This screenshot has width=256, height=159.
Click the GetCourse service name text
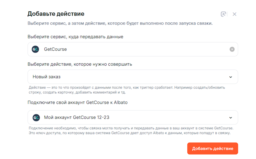[55, 49]
